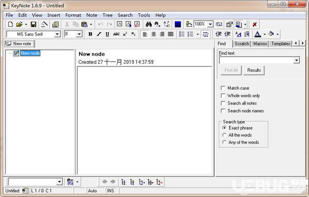Save the file with the floppy disk icon
This screenshot has width=309, height=197.
pyautogui.click(x=33, y=24)
